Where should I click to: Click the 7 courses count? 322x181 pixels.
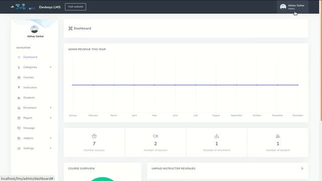tap(94, 144)
